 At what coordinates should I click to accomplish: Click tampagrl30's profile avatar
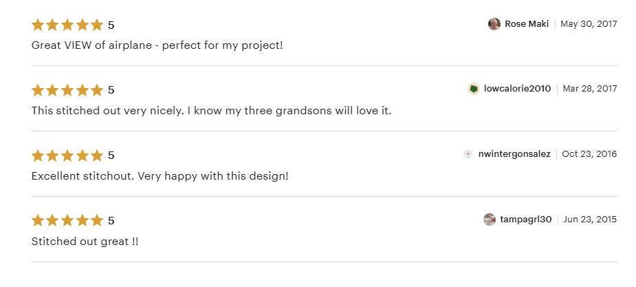point(490,220)
